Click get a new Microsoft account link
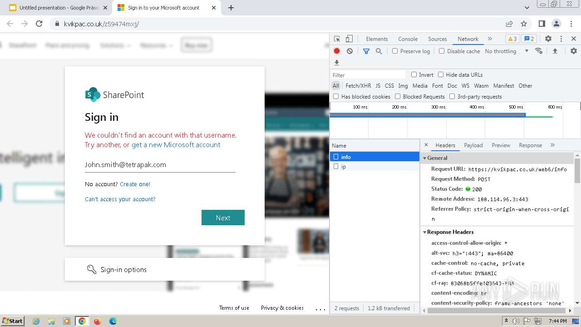Screen dimensions: 581x327 click(176, 145)
